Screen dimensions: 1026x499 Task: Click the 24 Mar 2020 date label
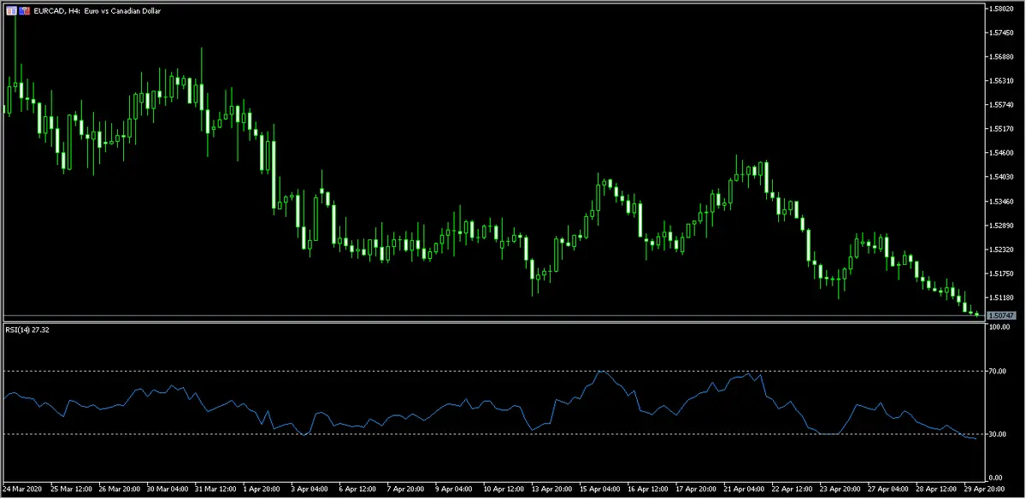tap(23, 490)
